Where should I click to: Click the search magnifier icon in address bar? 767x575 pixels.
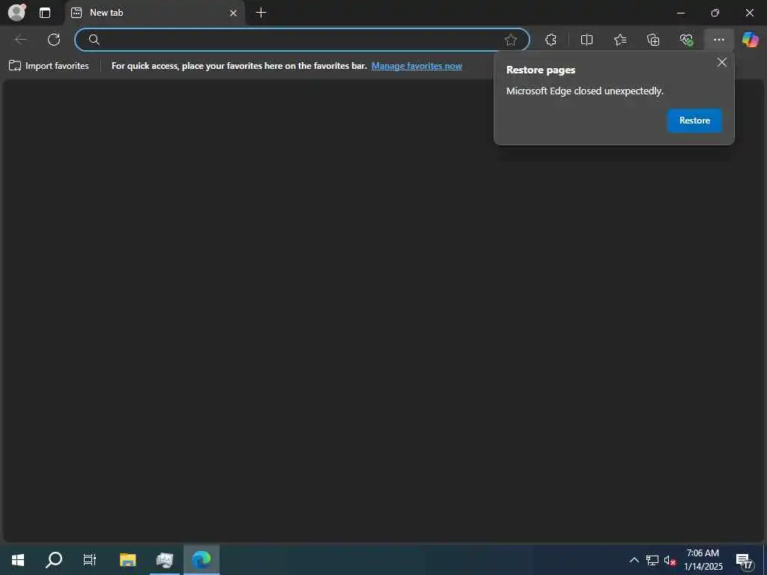pos(94,40)
